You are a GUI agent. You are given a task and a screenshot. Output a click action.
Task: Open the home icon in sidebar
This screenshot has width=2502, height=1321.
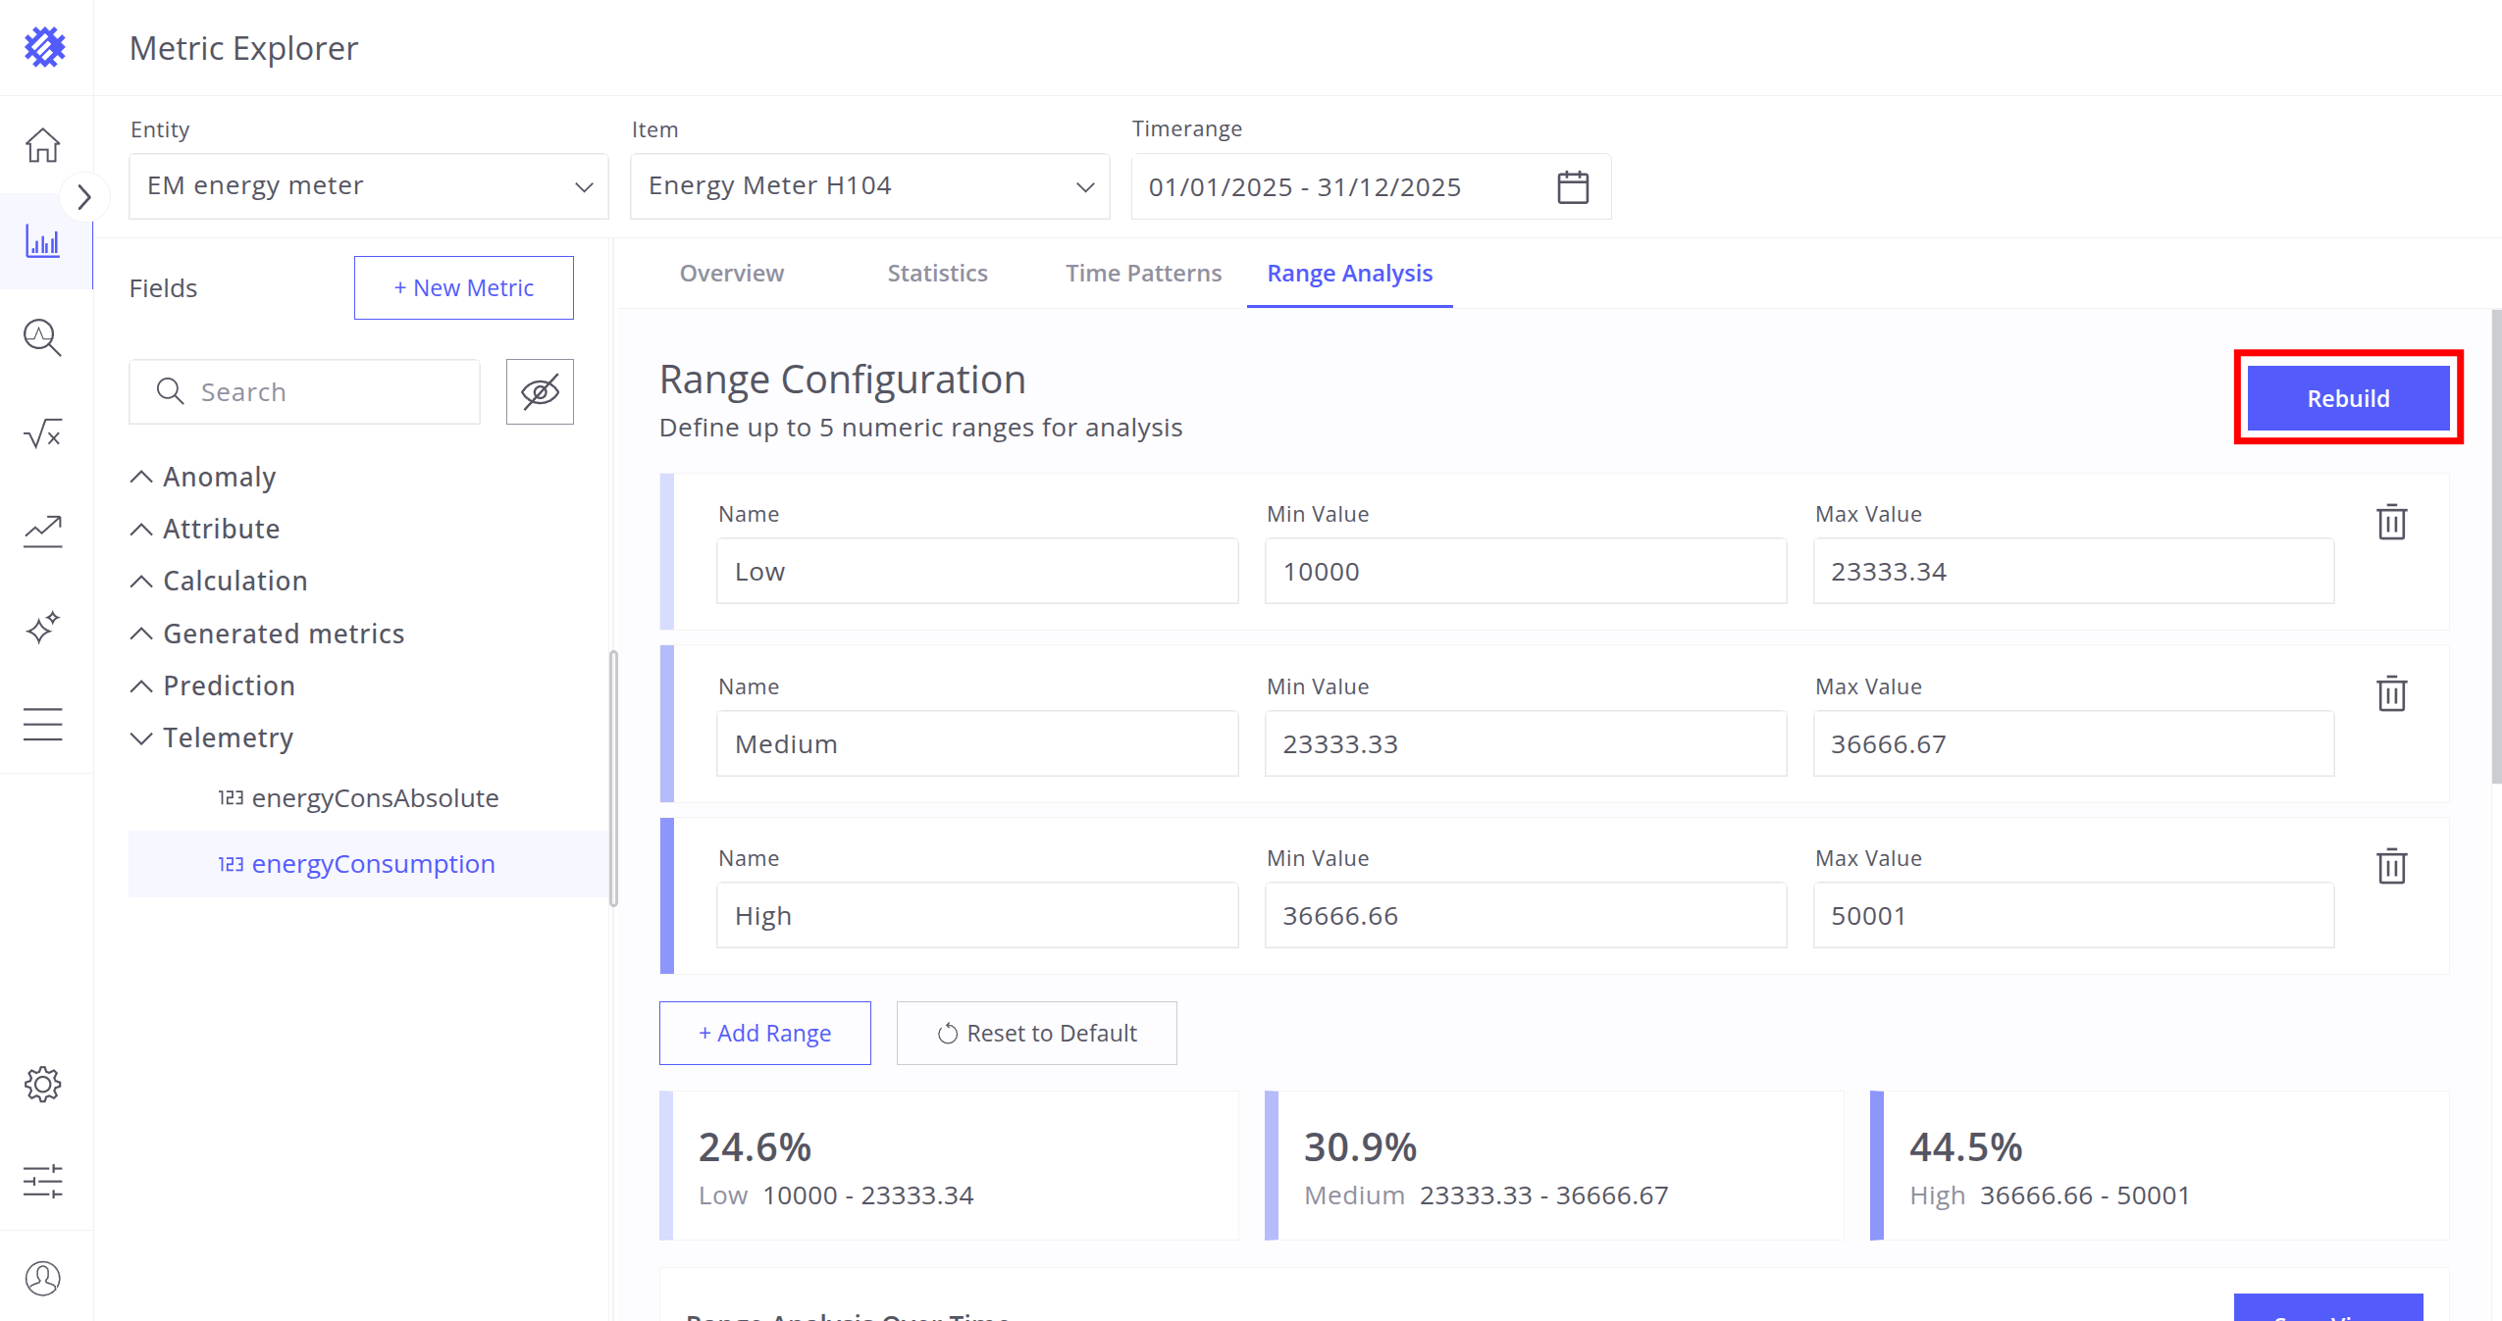[x=42, y=145]
